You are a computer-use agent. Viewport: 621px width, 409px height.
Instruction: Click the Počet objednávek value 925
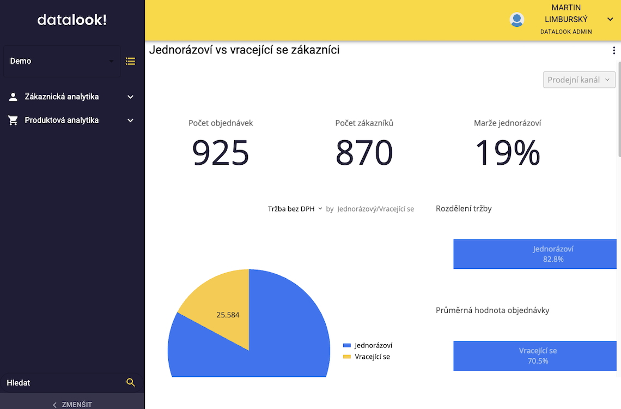click(x=221, y=153)
